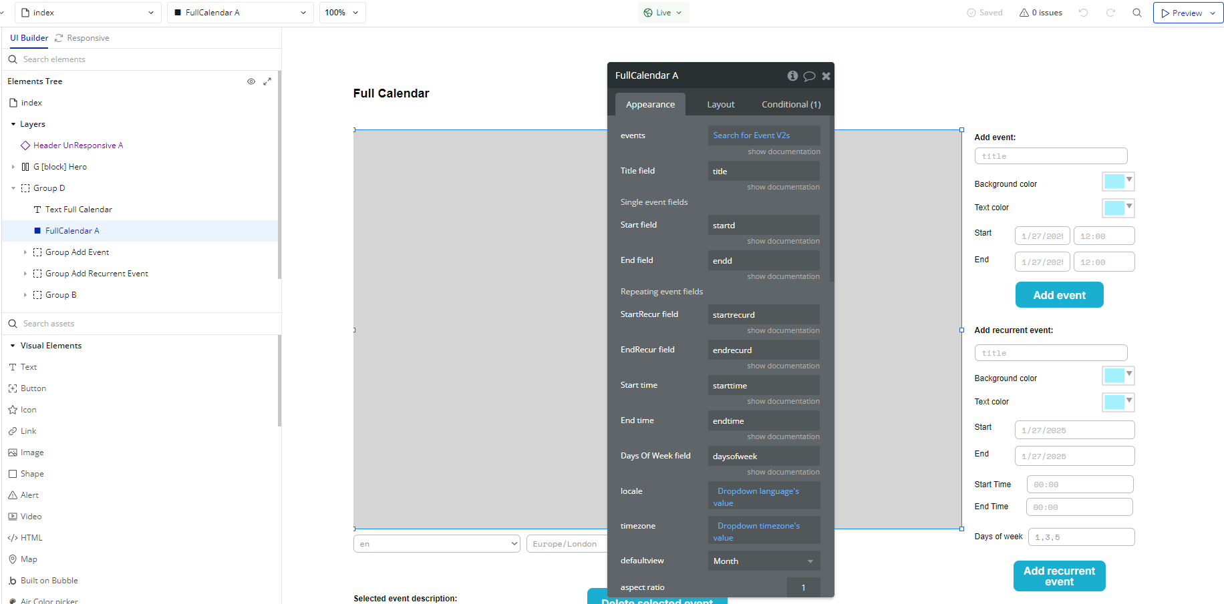Open the 100% zoom dropdown

pyautogui.click(x=343, y=13)
